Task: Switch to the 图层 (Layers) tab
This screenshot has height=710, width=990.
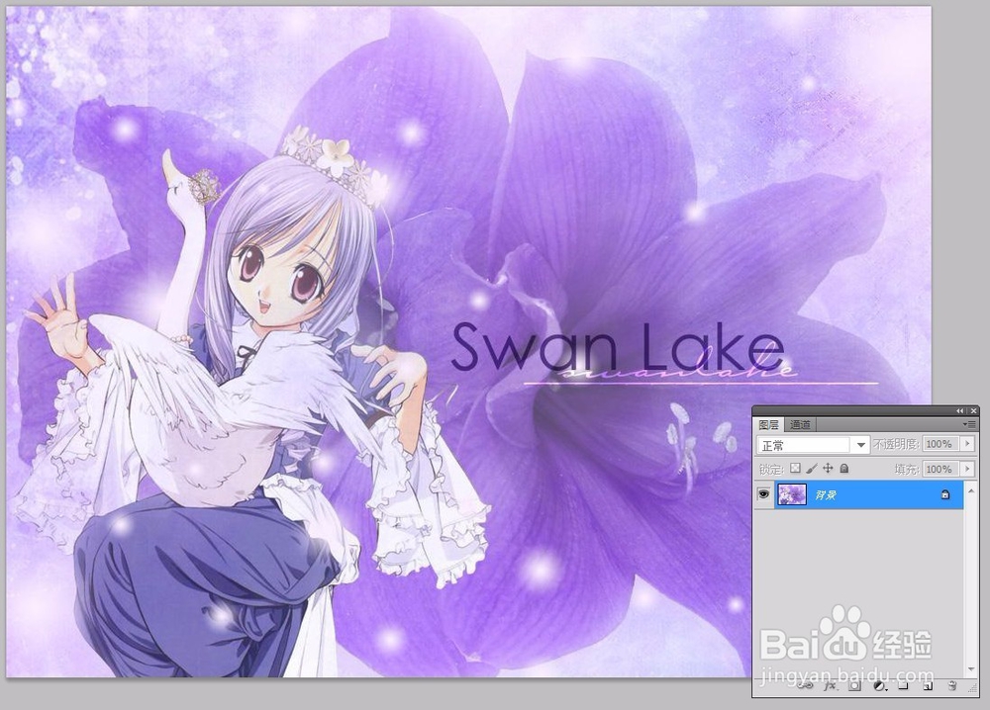Action: click(x=768, y=425)
